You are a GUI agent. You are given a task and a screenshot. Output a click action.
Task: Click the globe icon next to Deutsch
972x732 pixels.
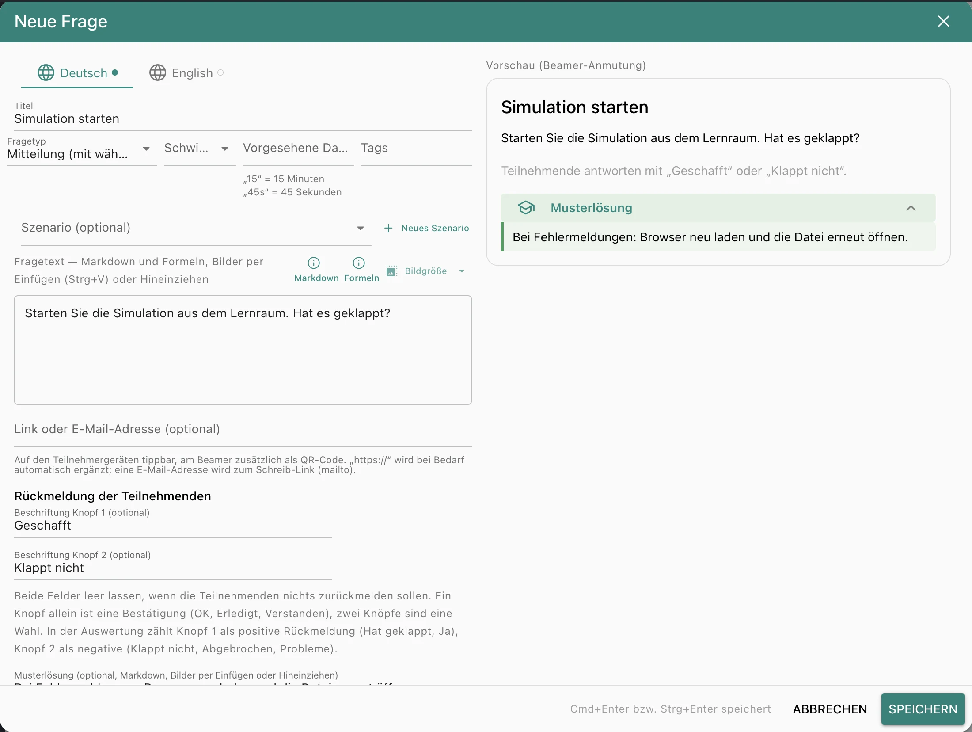click(46, 72)
